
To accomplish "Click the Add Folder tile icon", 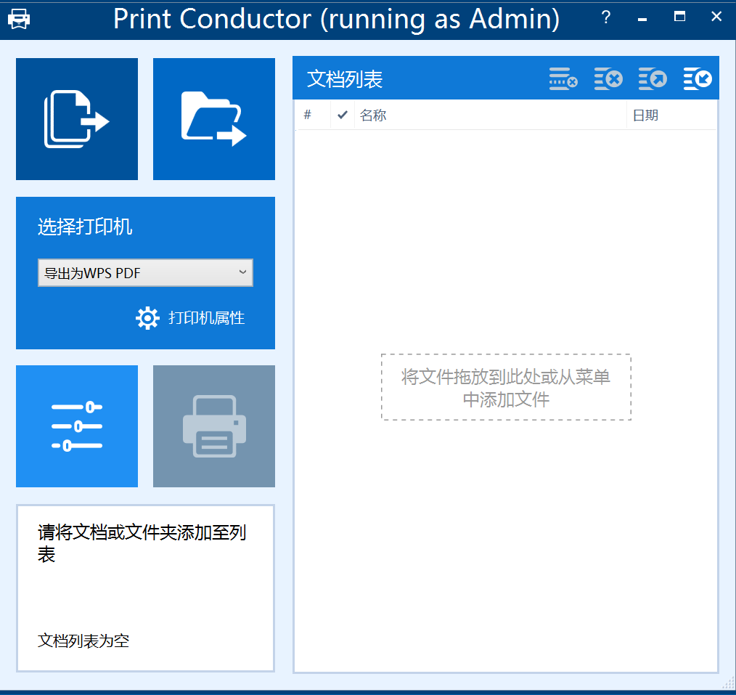I will pyautogui.click(x=214, y=119).
